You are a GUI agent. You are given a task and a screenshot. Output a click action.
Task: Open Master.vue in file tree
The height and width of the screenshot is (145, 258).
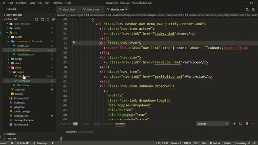tap(23, 85)
